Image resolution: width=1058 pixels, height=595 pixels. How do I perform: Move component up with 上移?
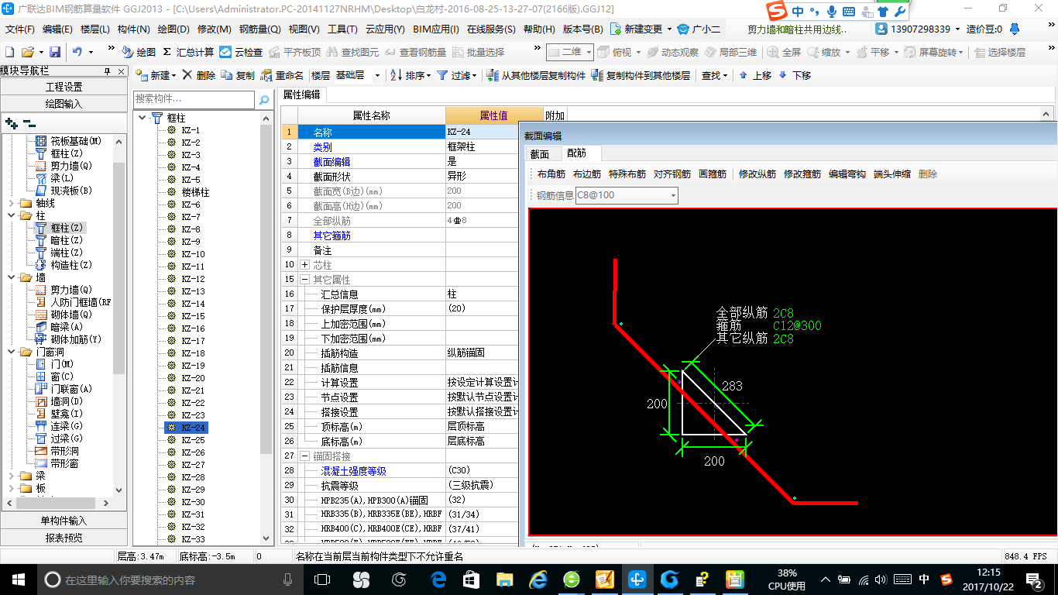tap(755, 75)
